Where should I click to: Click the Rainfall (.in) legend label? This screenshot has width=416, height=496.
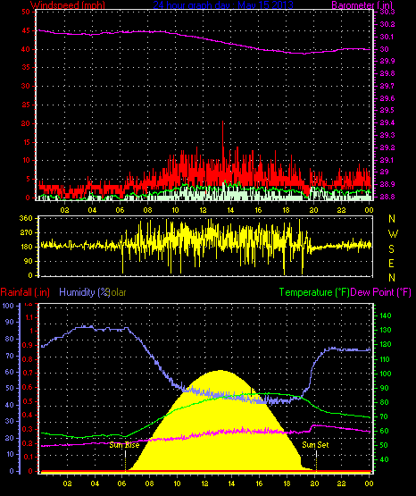click(x=25, y=292)
